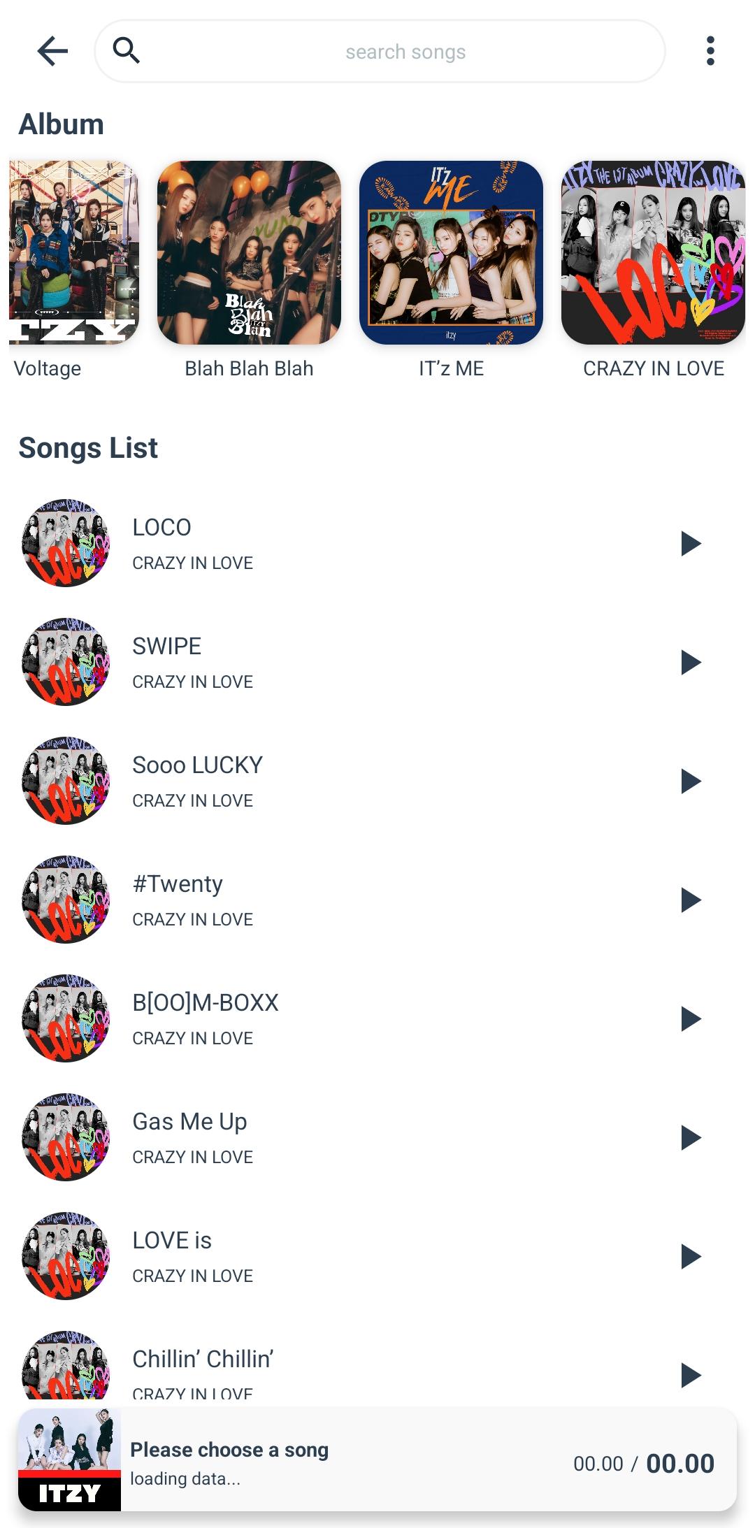Tap the back arrow icon
This screenshot has width=755, height=1528.
pyautogui.click(x=52, y=51)
